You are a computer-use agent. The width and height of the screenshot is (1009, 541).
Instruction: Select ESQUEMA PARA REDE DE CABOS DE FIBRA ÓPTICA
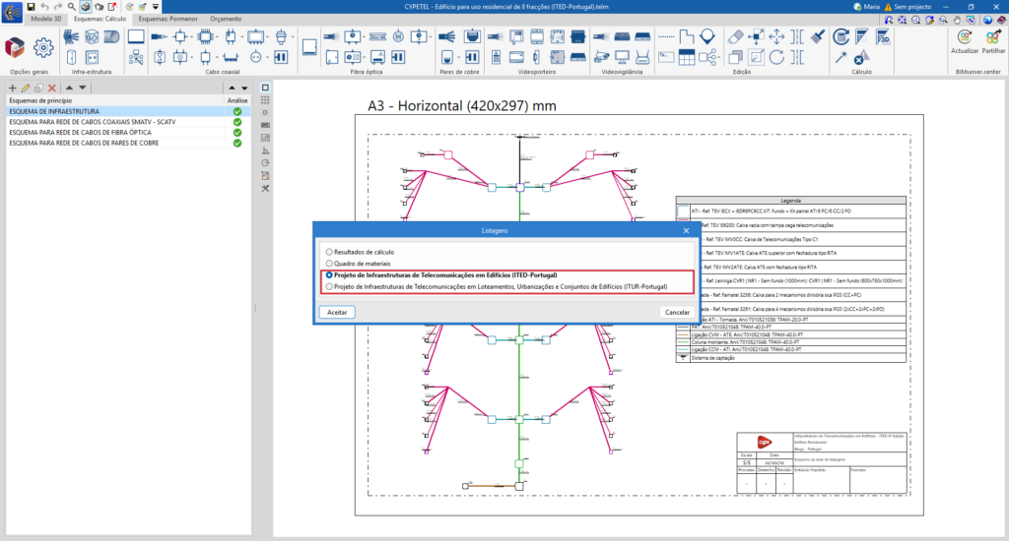[x=80, y=133]
